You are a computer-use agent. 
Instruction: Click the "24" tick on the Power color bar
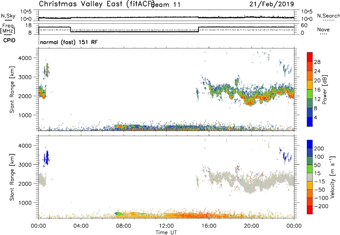pos(317,71)
